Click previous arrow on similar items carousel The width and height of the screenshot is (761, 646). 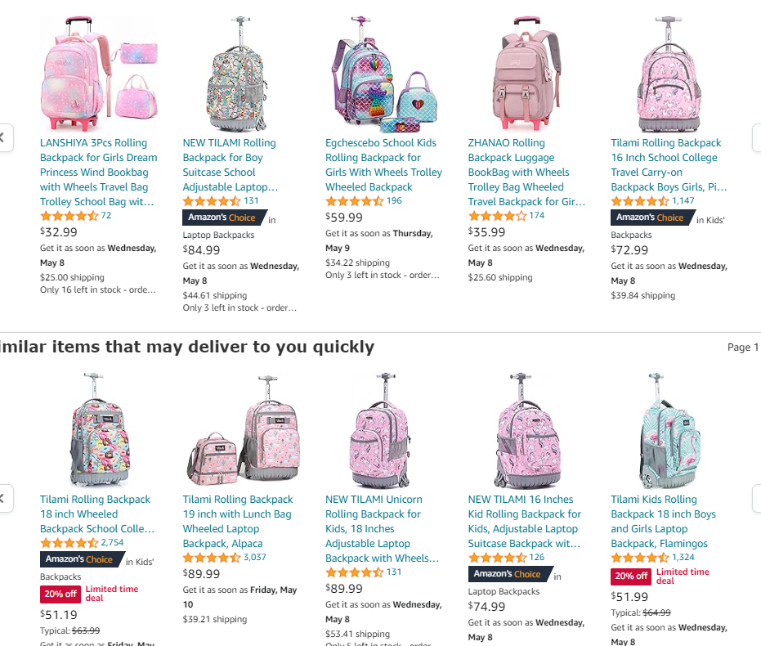click(x=4, y=498)
